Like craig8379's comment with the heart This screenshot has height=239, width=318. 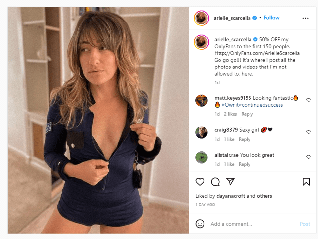pyautogui.click(x=308, y=132)
